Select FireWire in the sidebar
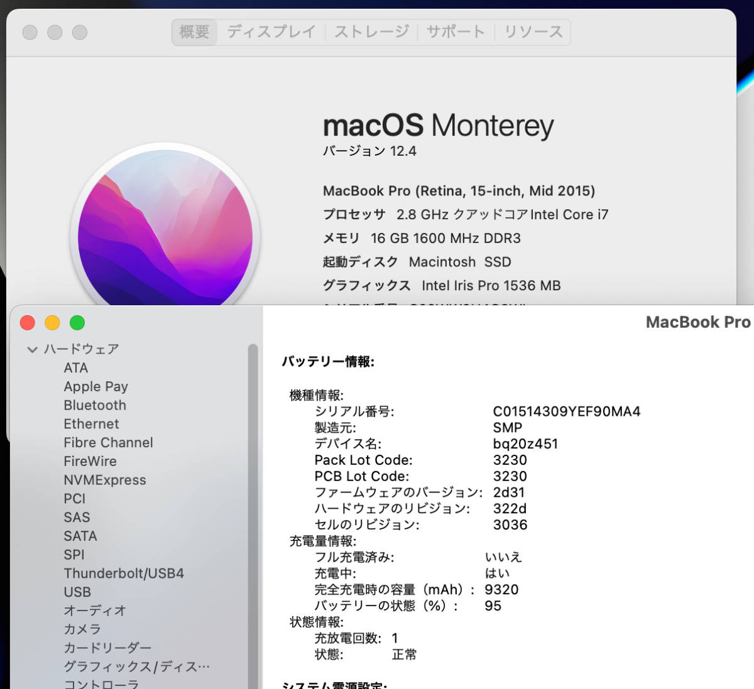 [x=90, y=462]
